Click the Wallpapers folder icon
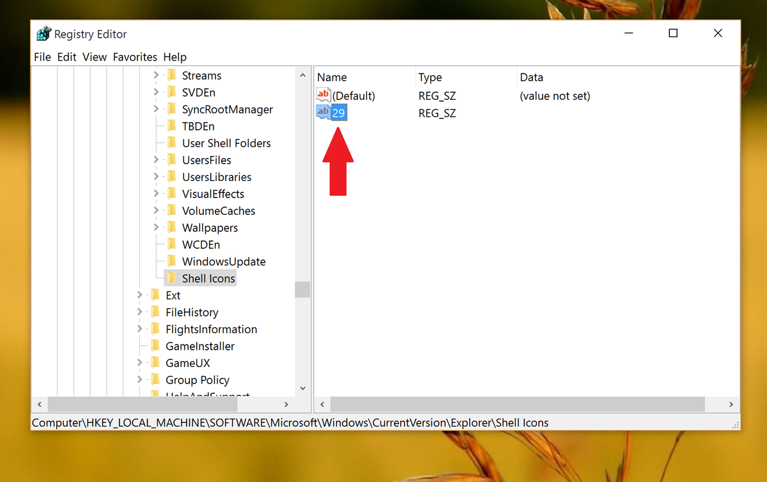Image resolution: width=767 pixels, height=482 pixels. click(171, 228)
